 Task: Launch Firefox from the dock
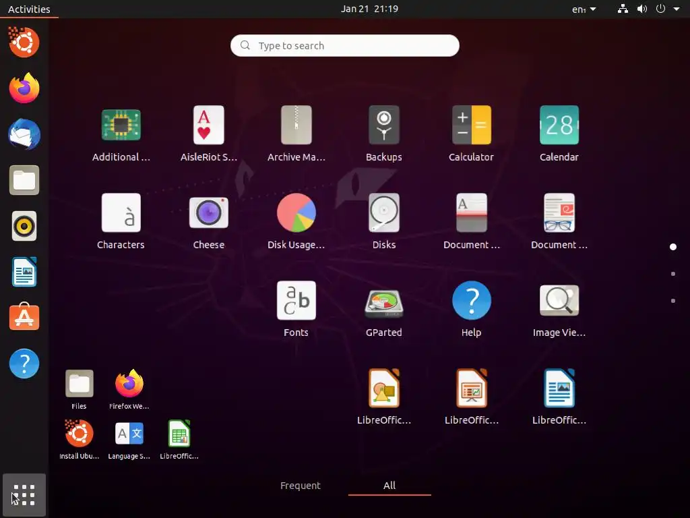click(x=24, y=88)
